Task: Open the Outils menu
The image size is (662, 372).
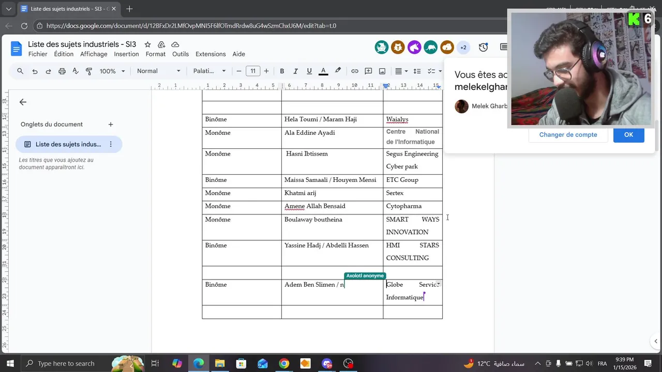Action: tap(180, 54)
